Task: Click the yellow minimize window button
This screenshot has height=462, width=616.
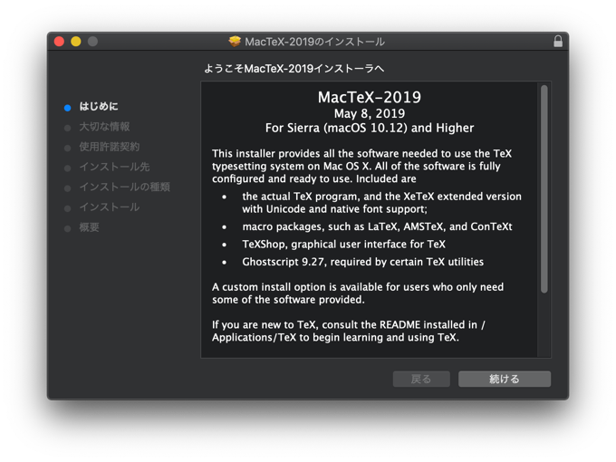Action: pyautogui.click(x=76, y=42)
